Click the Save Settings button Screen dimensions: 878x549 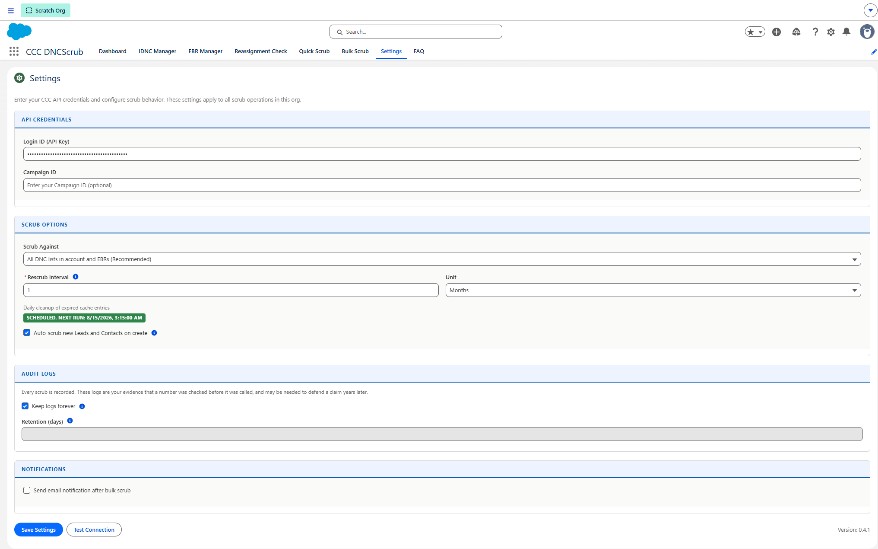pyautogui.click(x=38, y=530)
